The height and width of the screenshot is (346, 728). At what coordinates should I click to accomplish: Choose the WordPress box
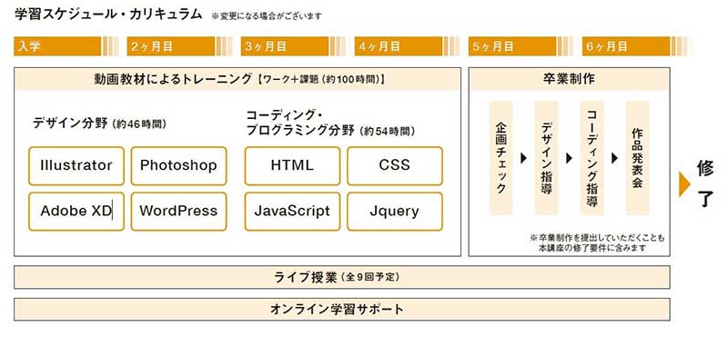click(178, 212)
